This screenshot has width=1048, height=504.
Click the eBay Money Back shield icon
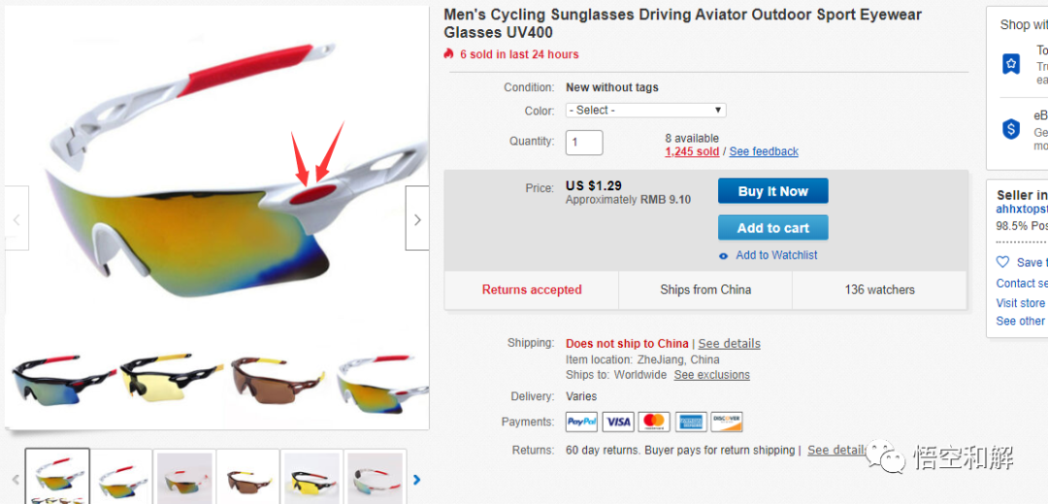click(x=1011, y=129)
